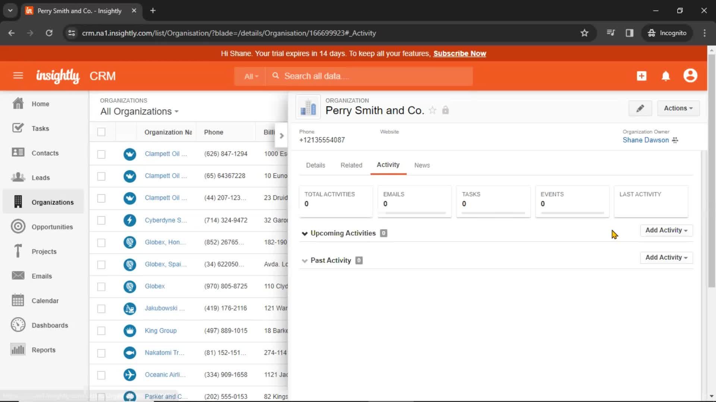
Task: Click the Projects hammer sidebar icon
Action: [18, 251]
